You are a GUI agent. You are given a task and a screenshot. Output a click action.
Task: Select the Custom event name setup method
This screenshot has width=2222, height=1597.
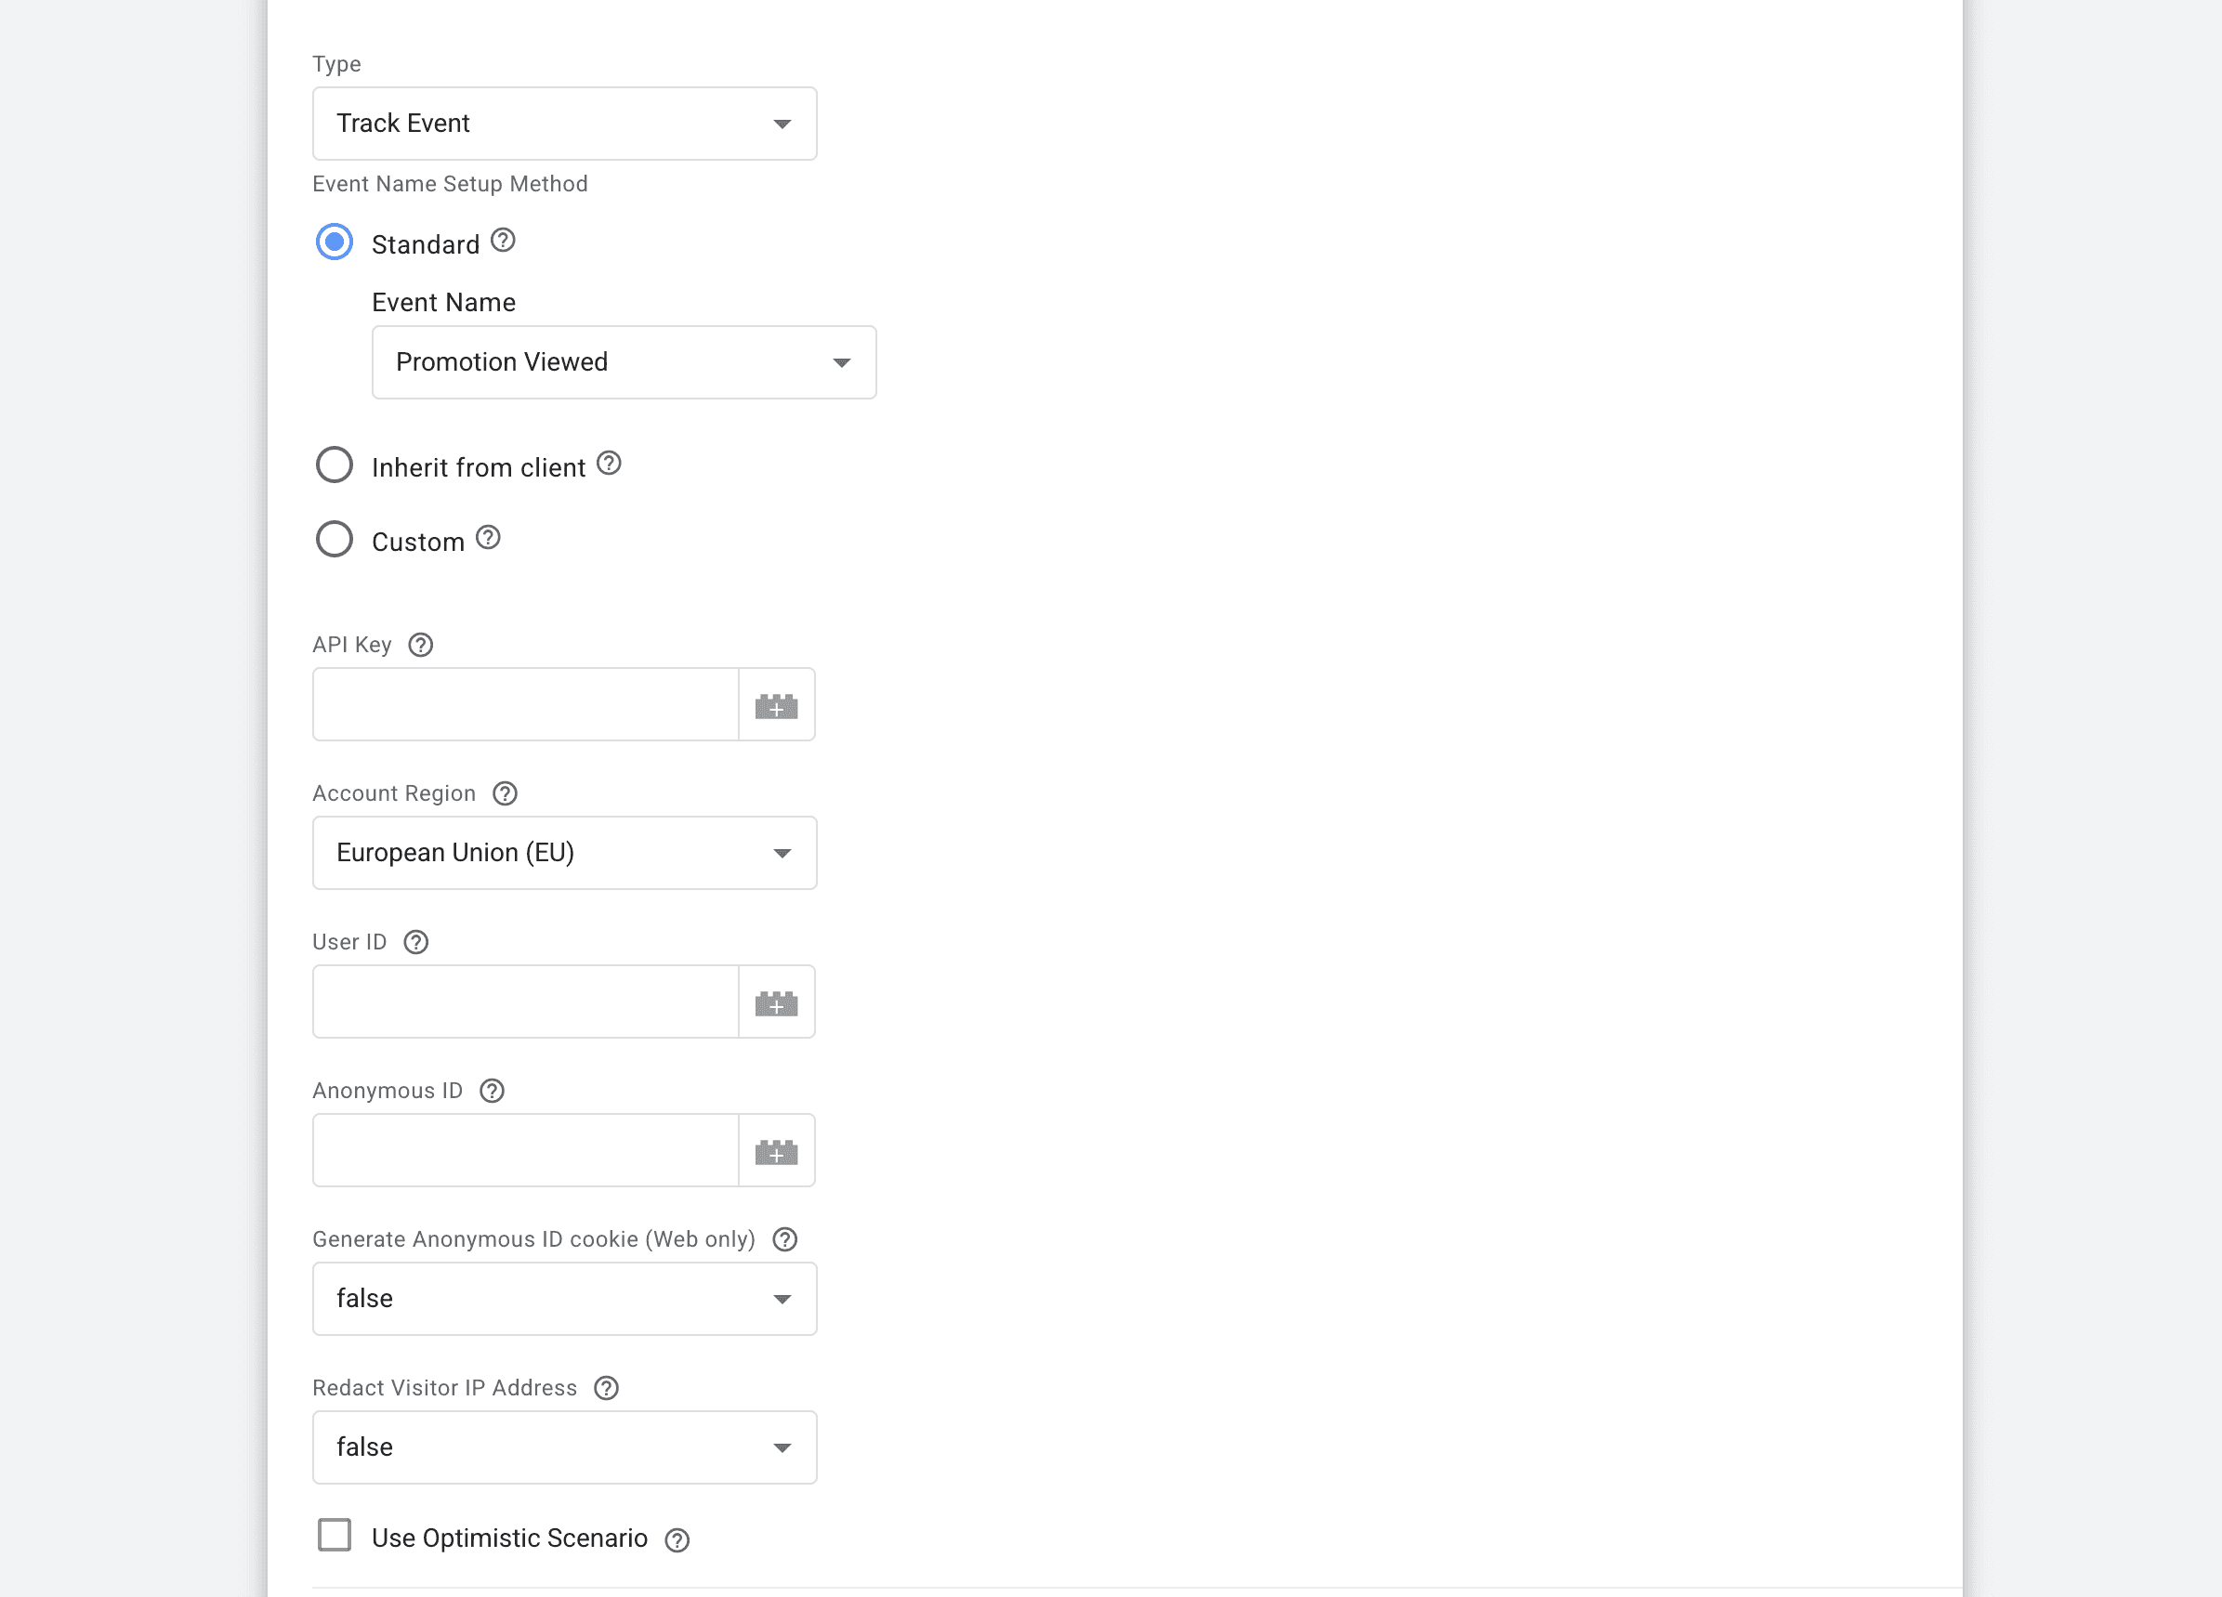coord(334,539)
